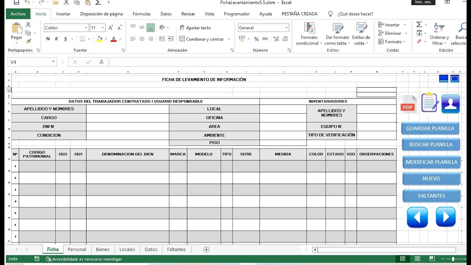The height and width of the screenshot is (265, 471).
Task: Open the Archivo tab
Action: point(18,14)
